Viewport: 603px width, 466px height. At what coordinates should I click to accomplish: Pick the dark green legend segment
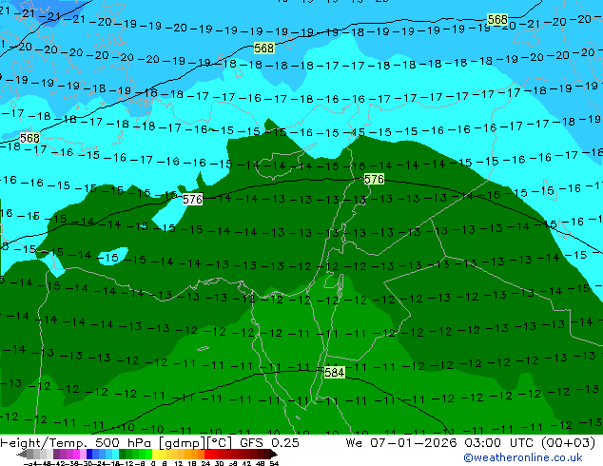point(123,454)
